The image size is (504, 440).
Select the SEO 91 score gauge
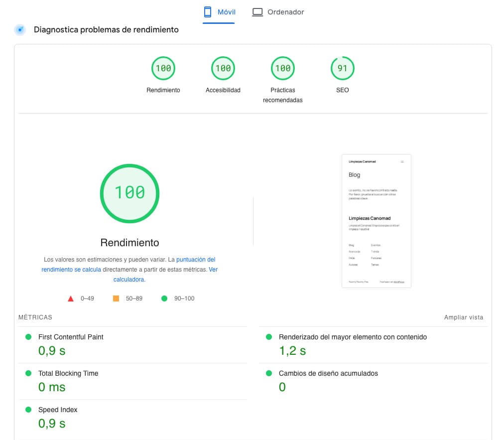coord(343,69)
